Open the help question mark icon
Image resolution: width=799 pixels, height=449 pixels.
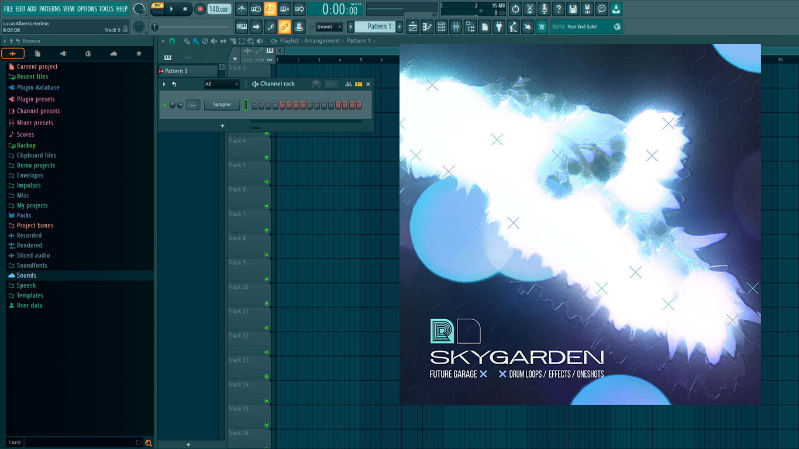pyautogui.click(x=559, y=9)
